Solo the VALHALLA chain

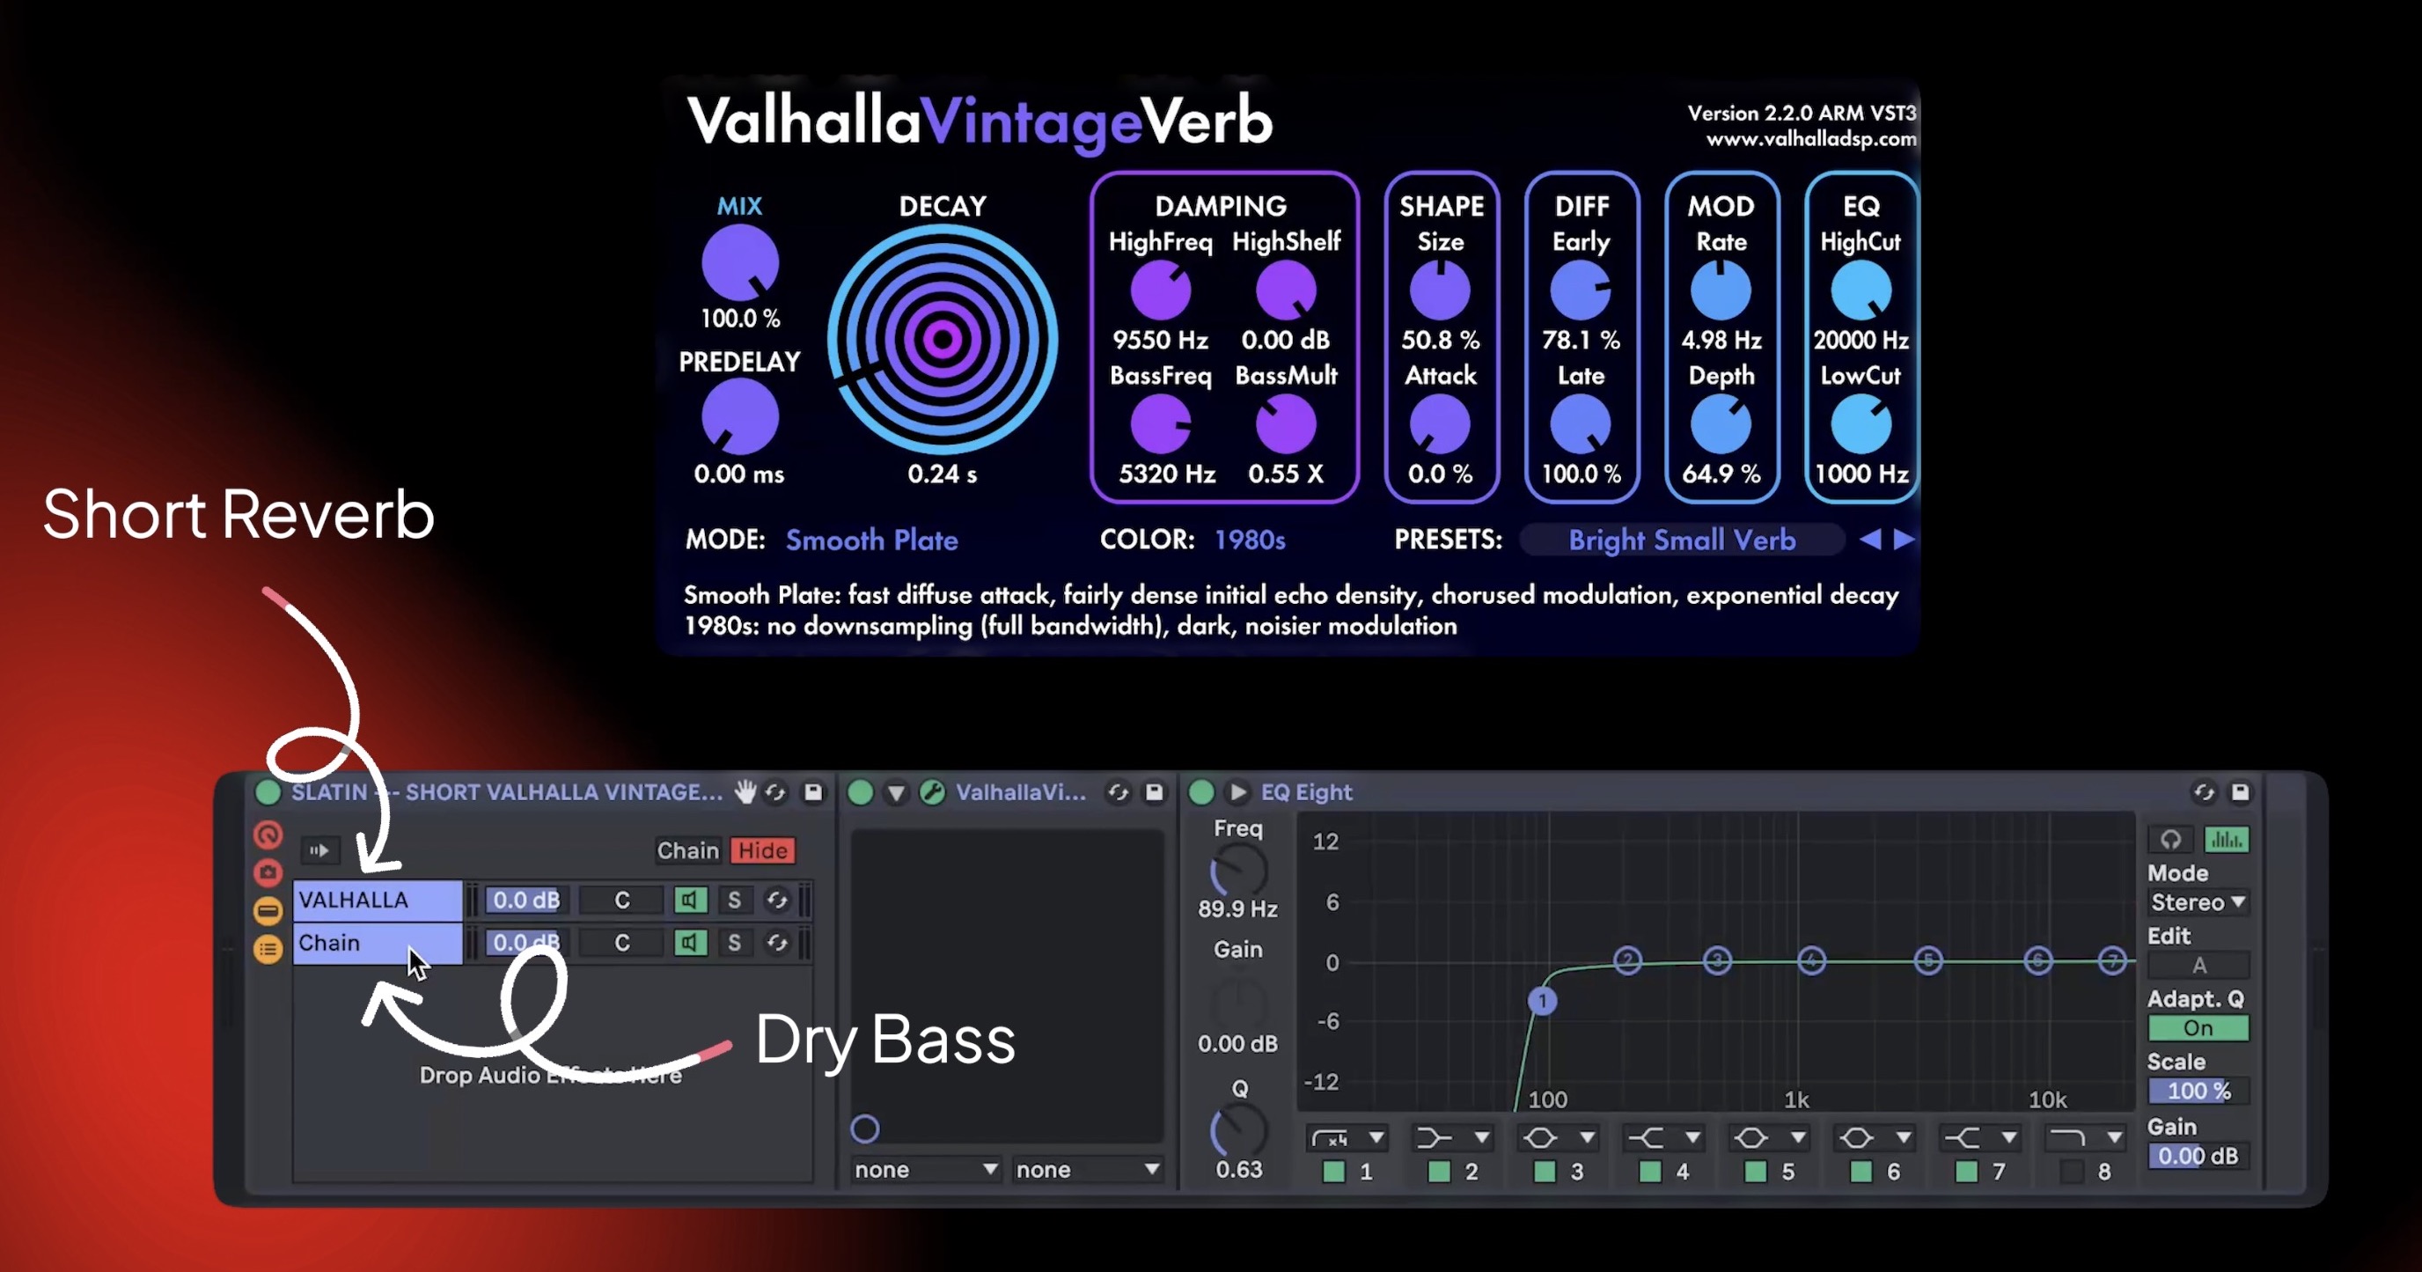click(734, 900)
